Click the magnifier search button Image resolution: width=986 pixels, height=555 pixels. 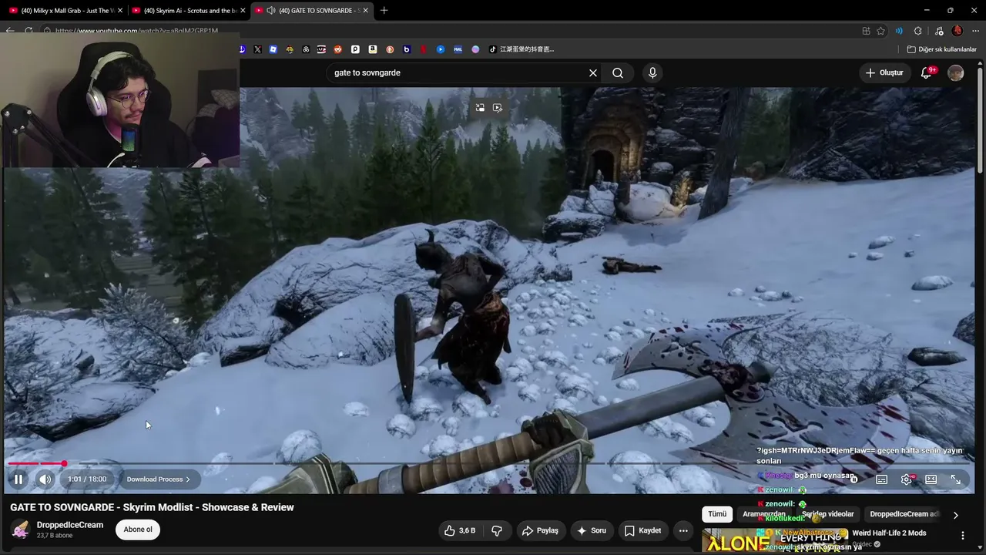[618, 72]
